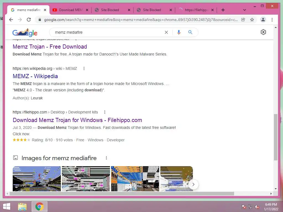The height and width of the screenshot is (212, 283).
Task: Open the network tray icon
Action: pos(250,207)
